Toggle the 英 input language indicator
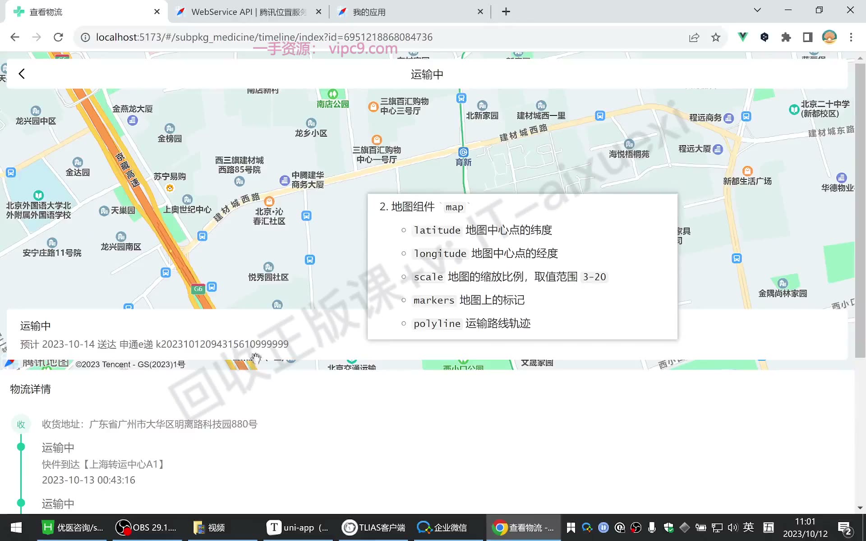This screenshot has height=541, width=866. pos(749,527)
